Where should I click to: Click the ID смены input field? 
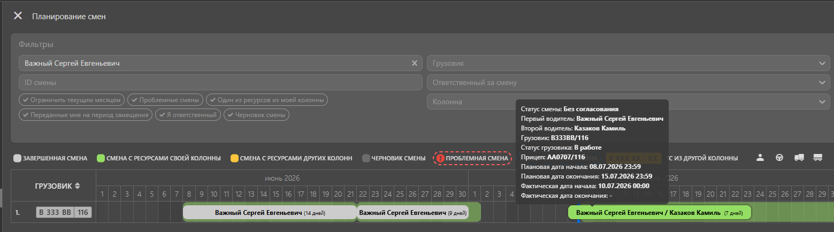[x=220, y=82]
